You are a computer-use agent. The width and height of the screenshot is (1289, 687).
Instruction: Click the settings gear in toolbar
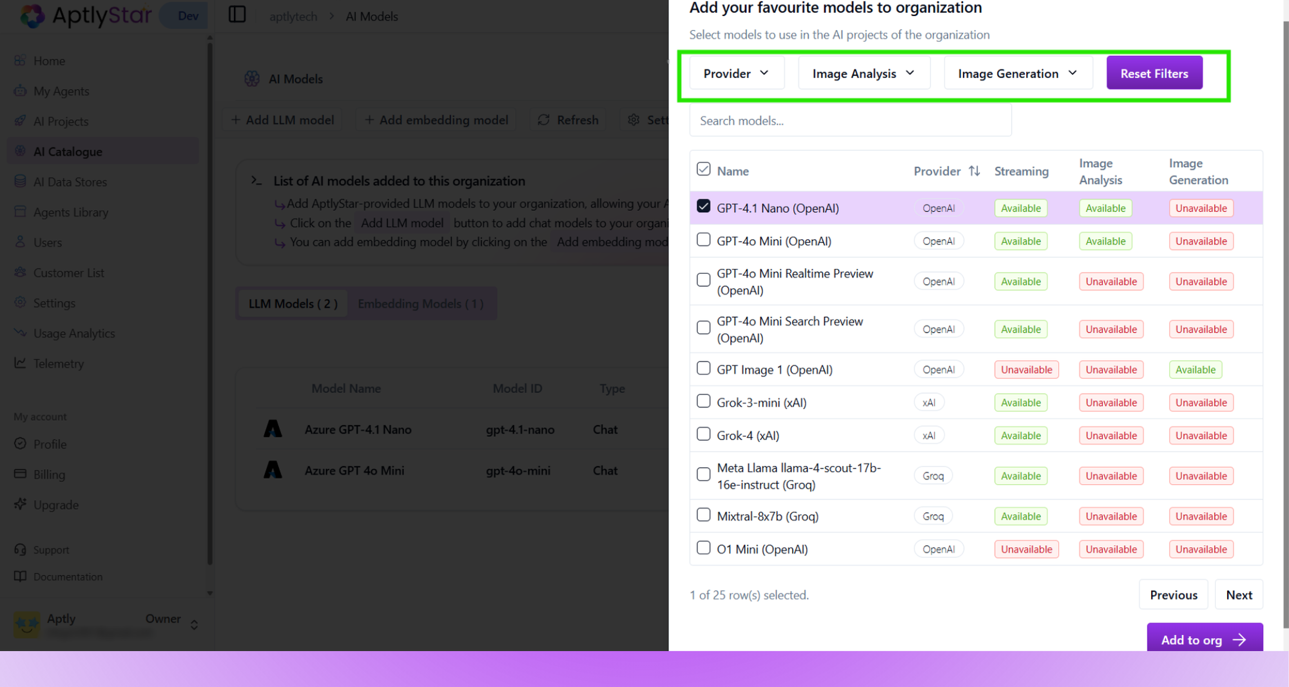tap(634, 120)
